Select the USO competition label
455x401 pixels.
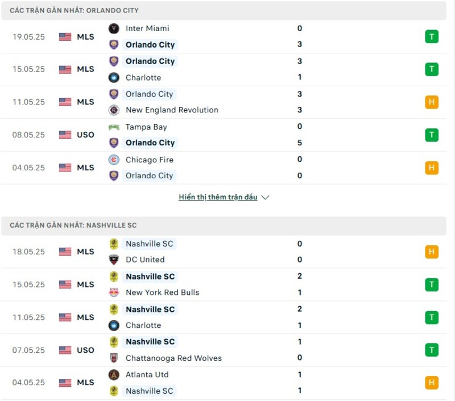tap(85, 135)
